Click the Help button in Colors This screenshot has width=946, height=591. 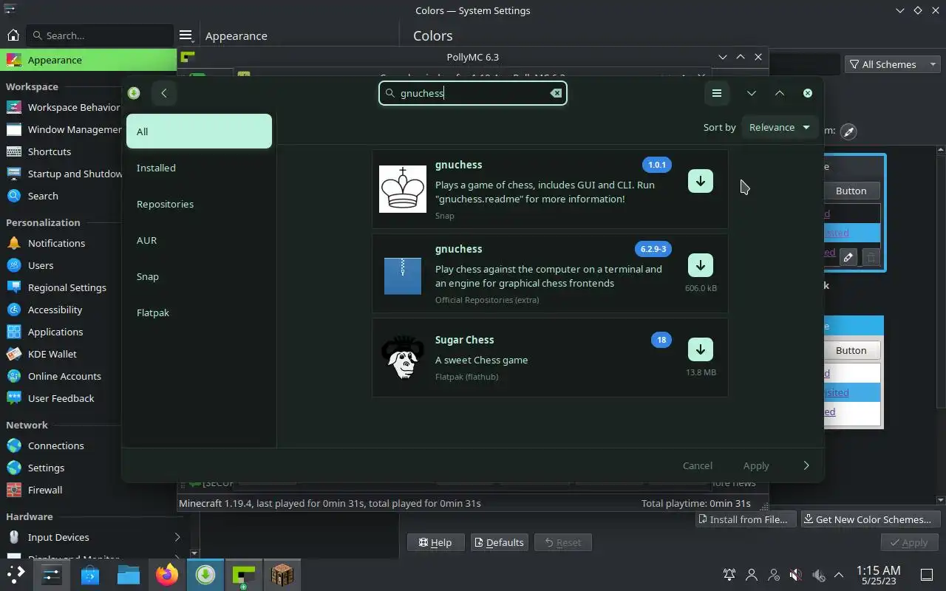click(435, 542)
